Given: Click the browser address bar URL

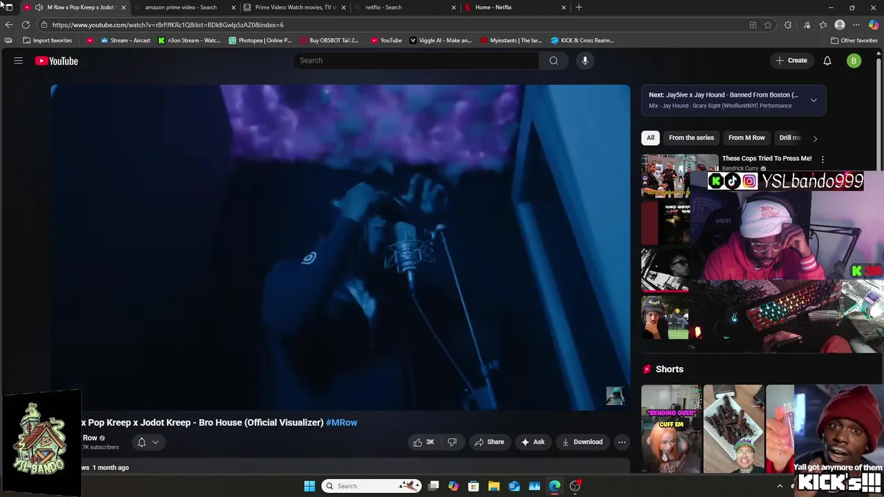Looking at the screenshot, I should coord(168,25).
